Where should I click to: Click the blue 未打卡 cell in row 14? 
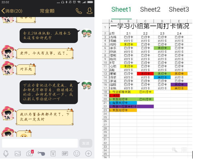coord(162,77)
